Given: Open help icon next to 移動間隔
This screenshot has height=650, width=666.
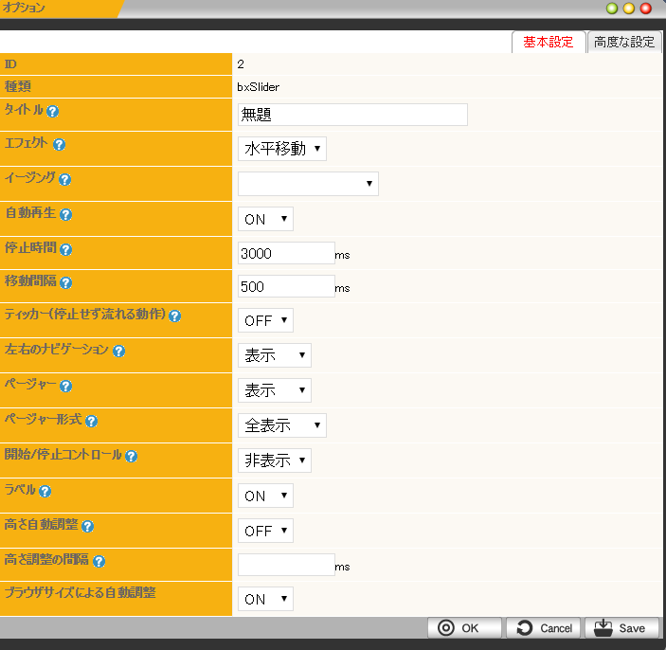Looking at the screenshot, I should coord(65,282).
